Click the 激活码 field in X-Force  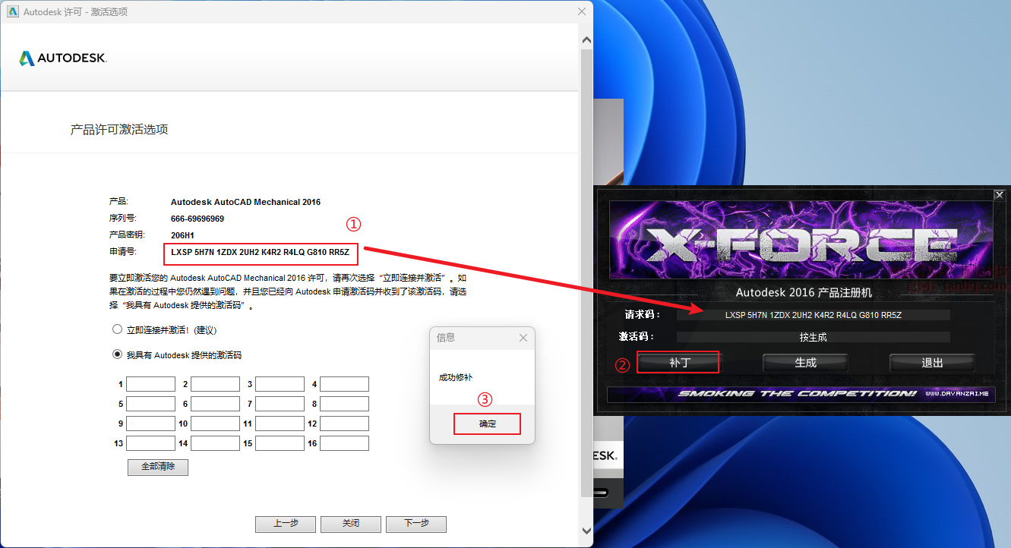(x=813, y=337)
